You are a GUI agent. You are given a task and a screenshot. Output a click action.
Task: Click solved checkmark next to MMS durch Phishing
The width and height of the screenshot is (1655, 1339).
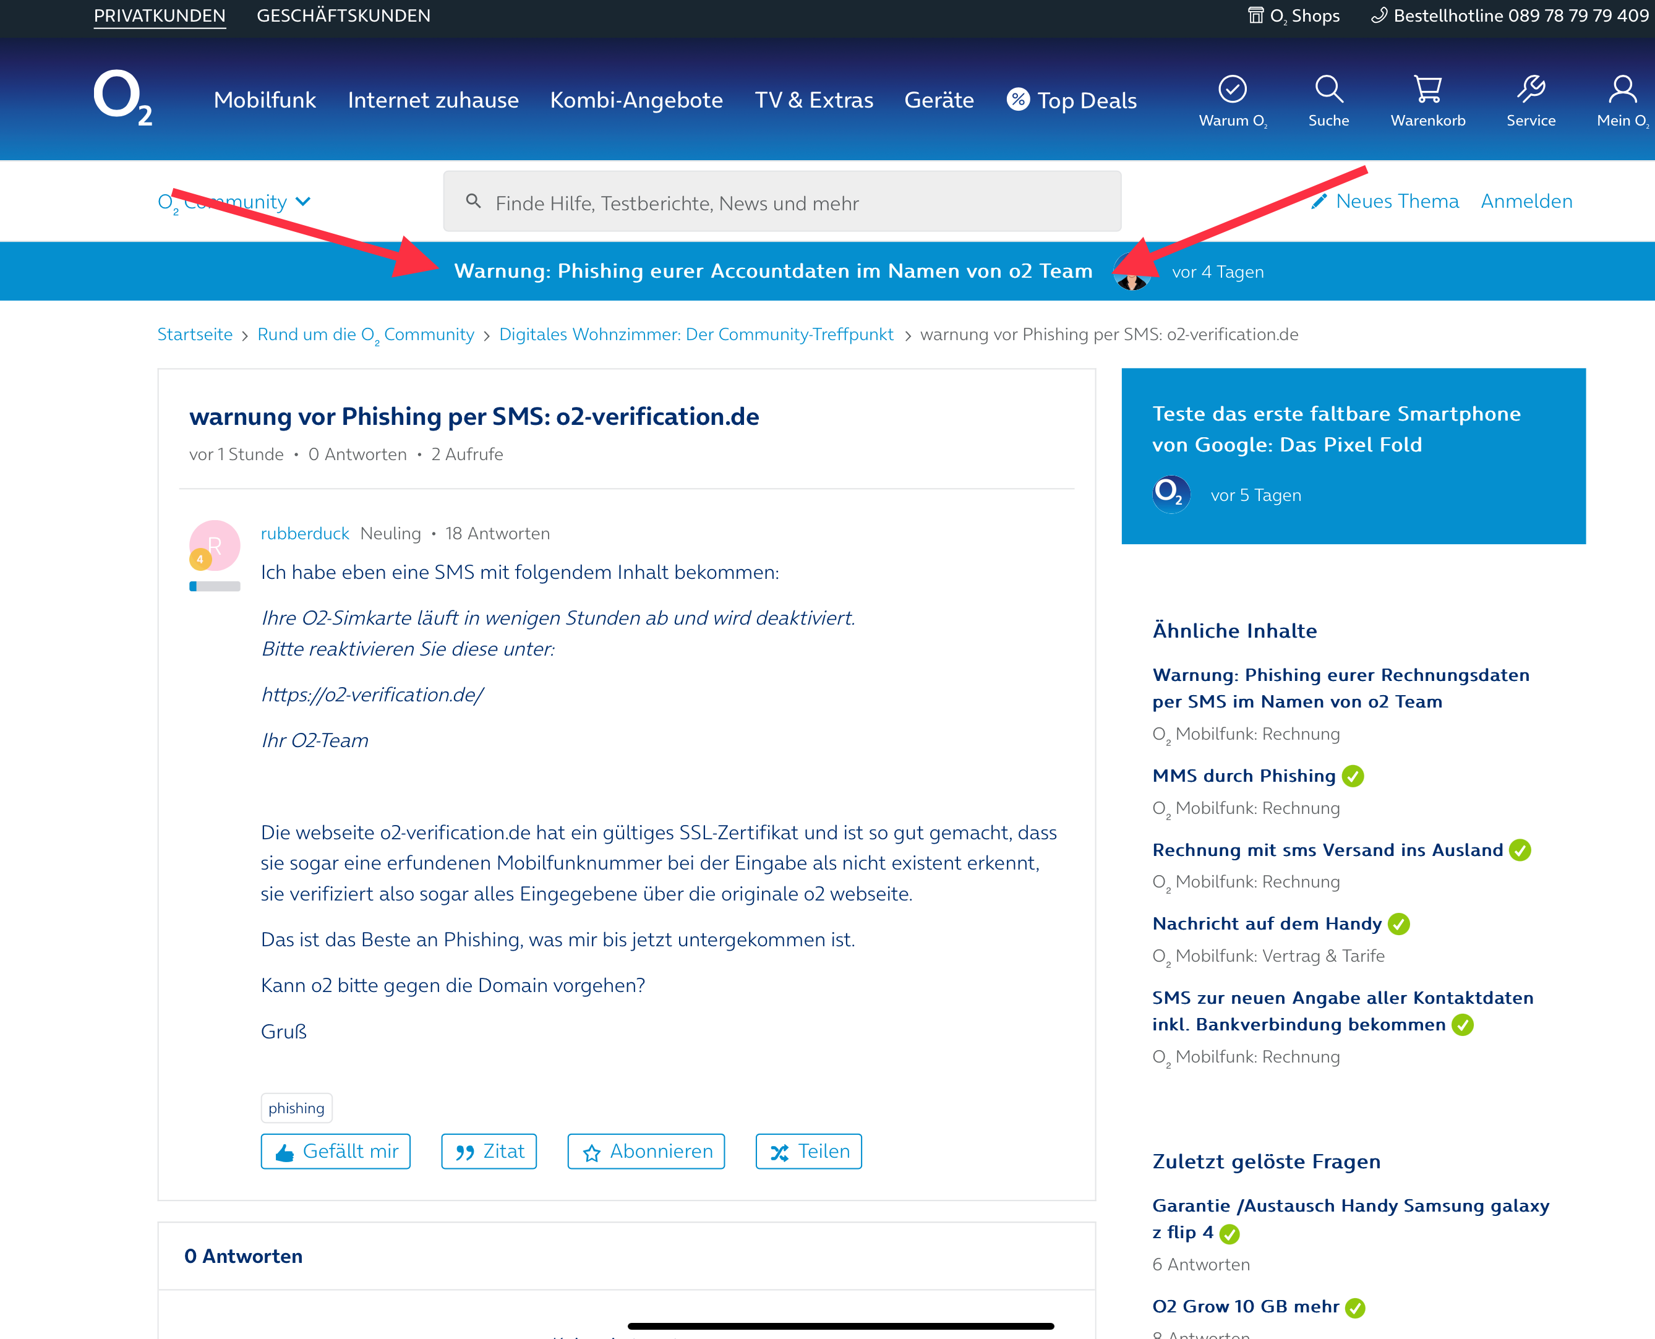[x=1353, y=776]
